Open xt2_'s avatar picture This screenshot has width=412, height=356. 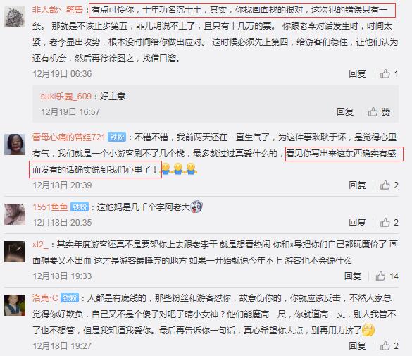pyautogui.click(x=15, y=252)
